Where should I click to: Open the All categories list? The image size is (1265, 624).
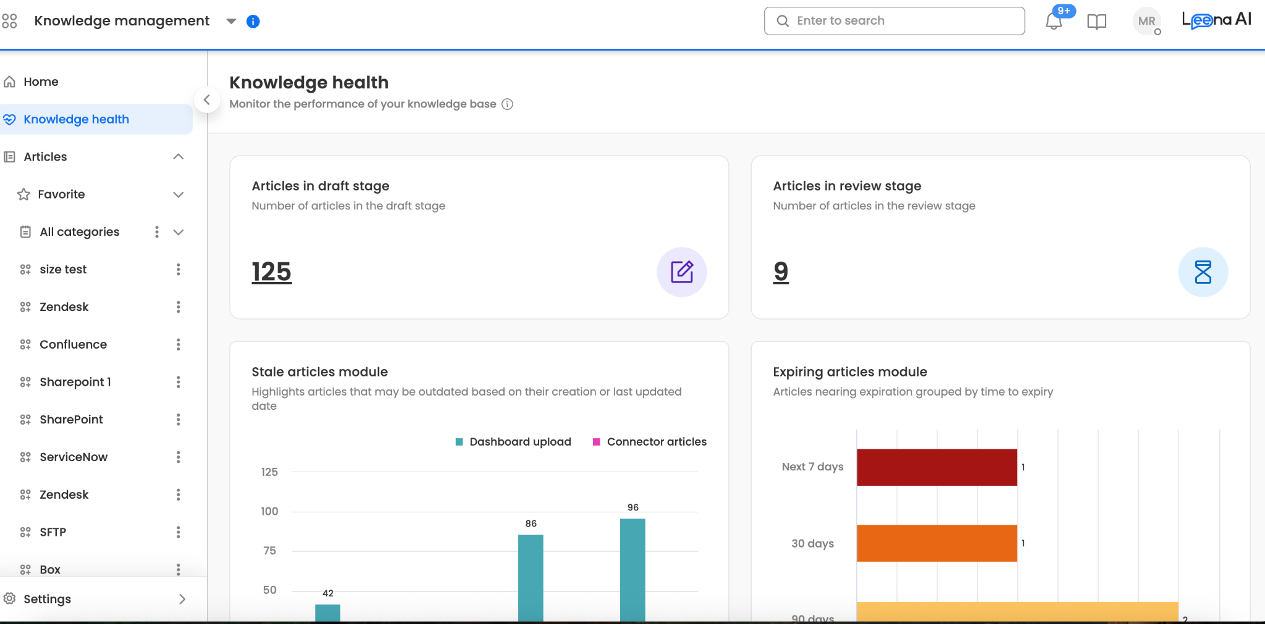80,232
